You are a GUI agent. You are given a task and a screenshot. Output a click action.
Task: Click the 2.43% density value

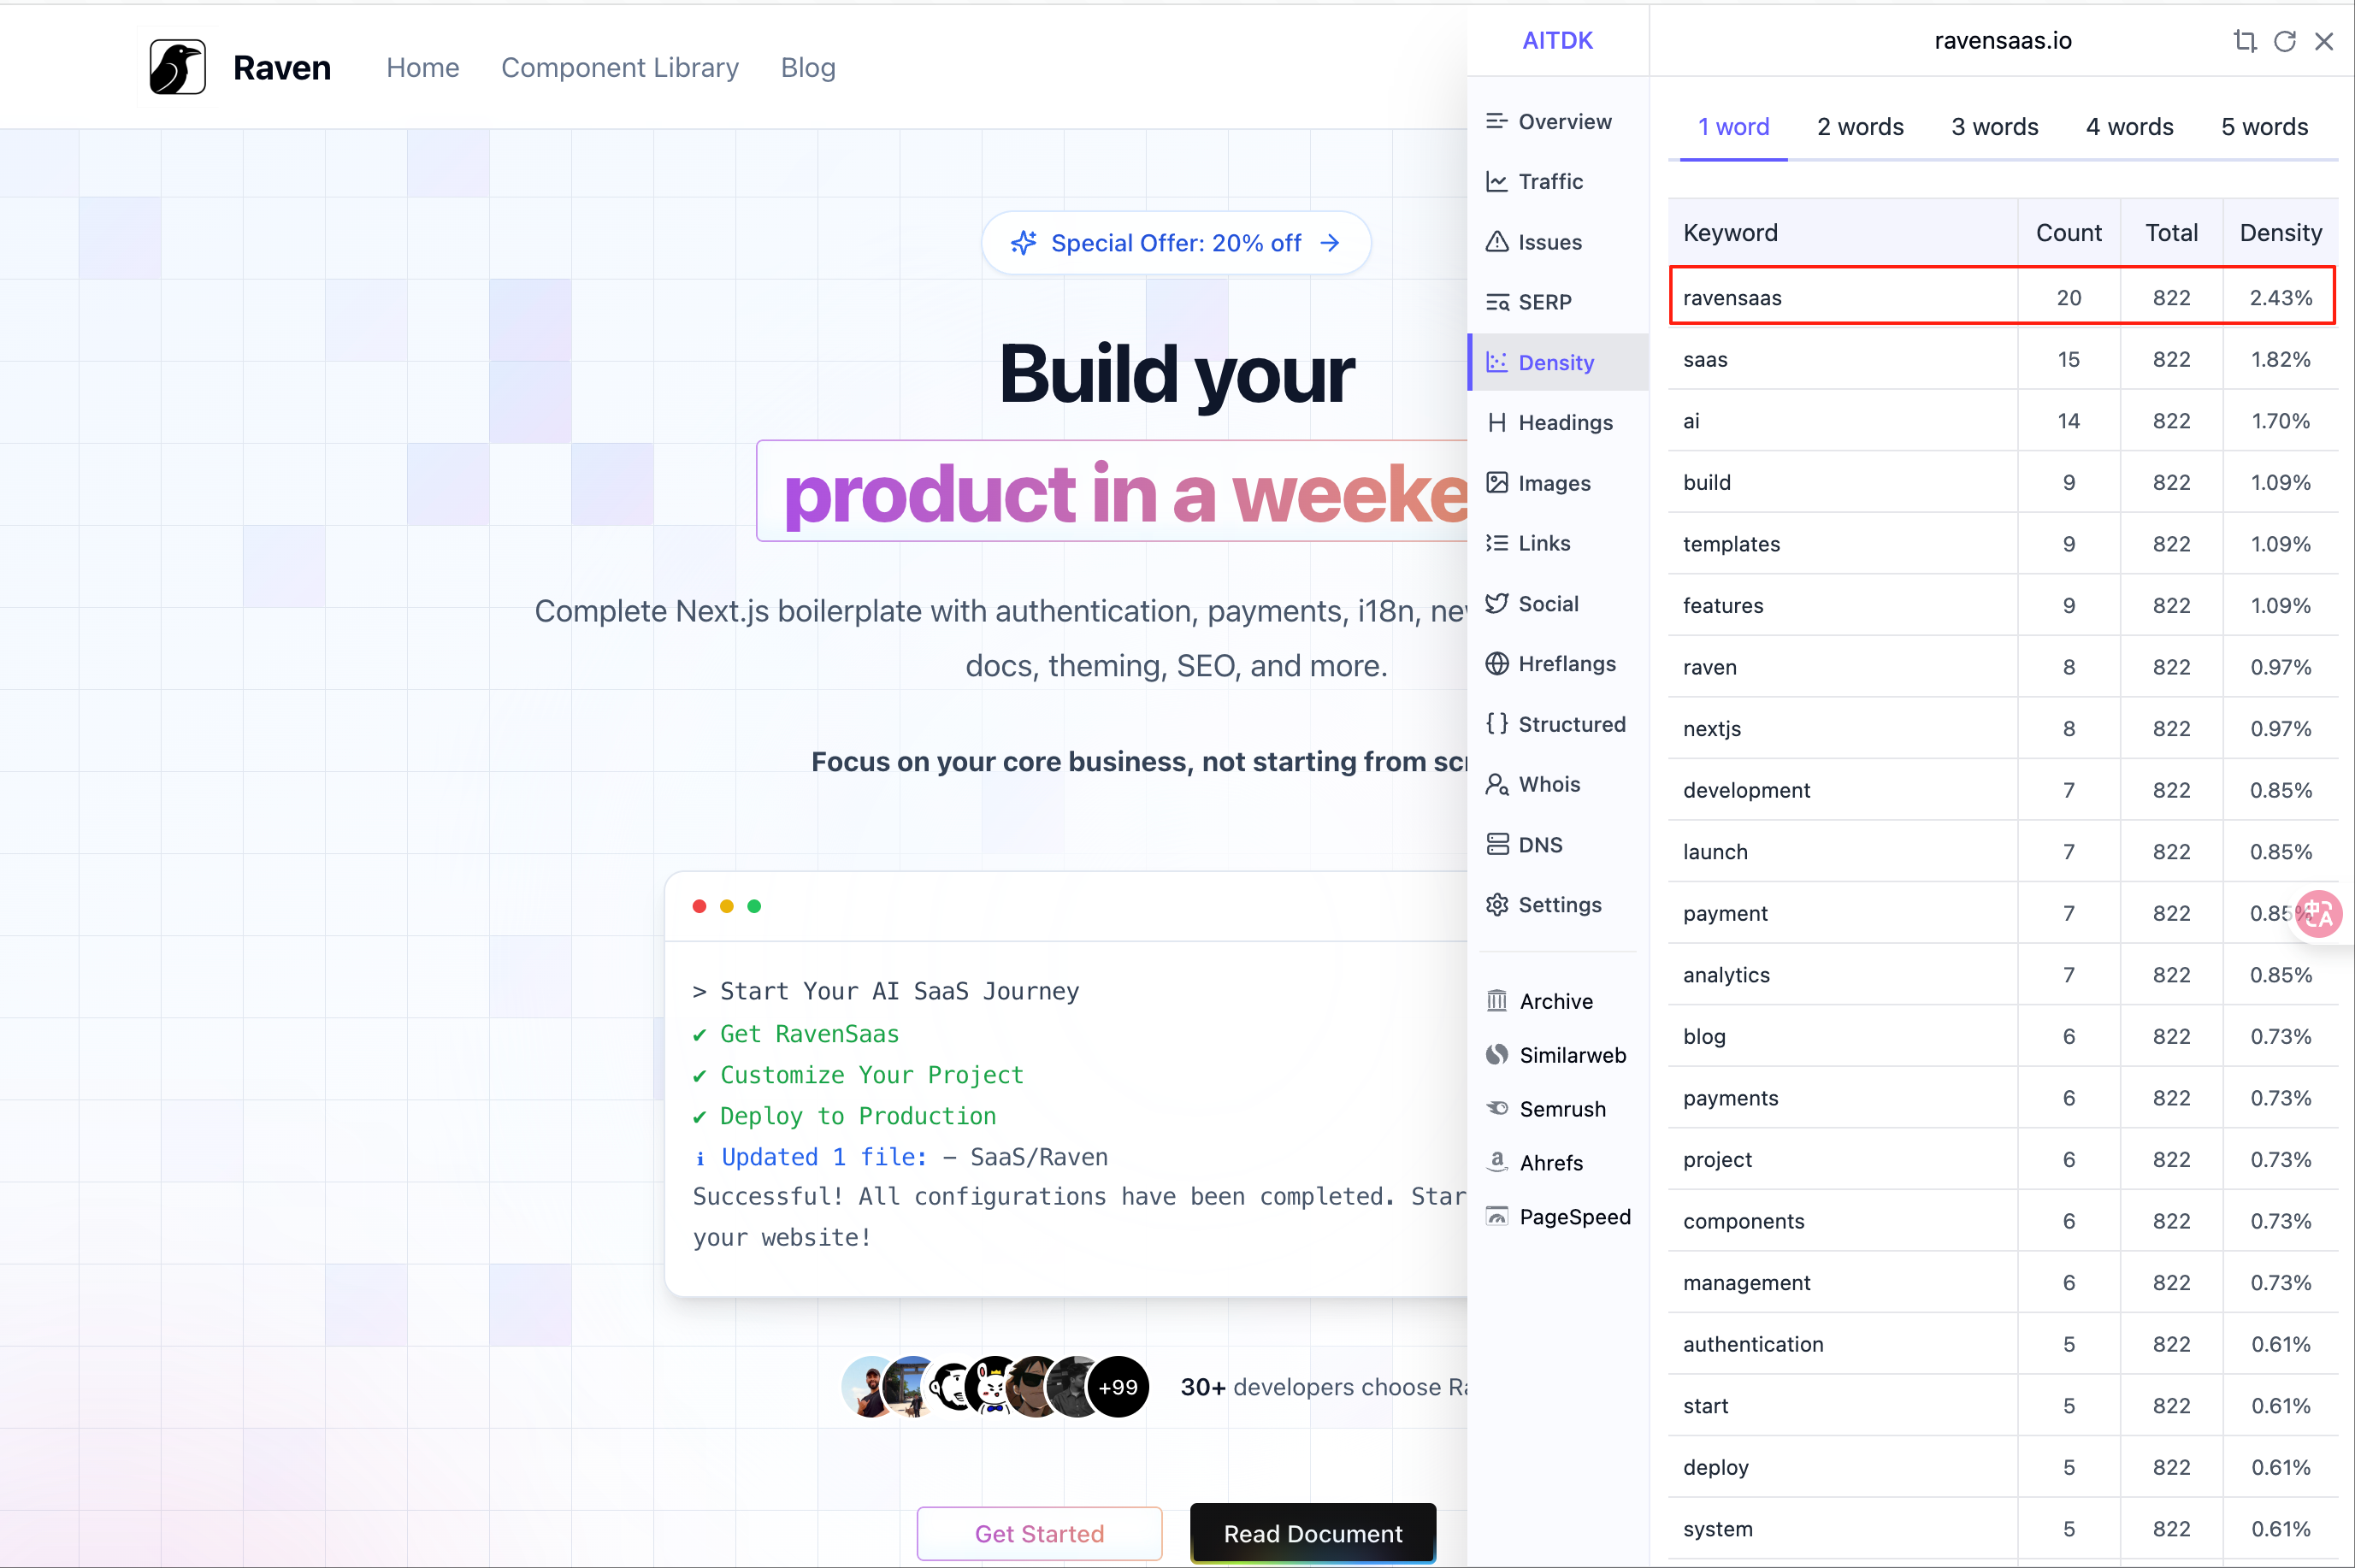coord(2280,298)
